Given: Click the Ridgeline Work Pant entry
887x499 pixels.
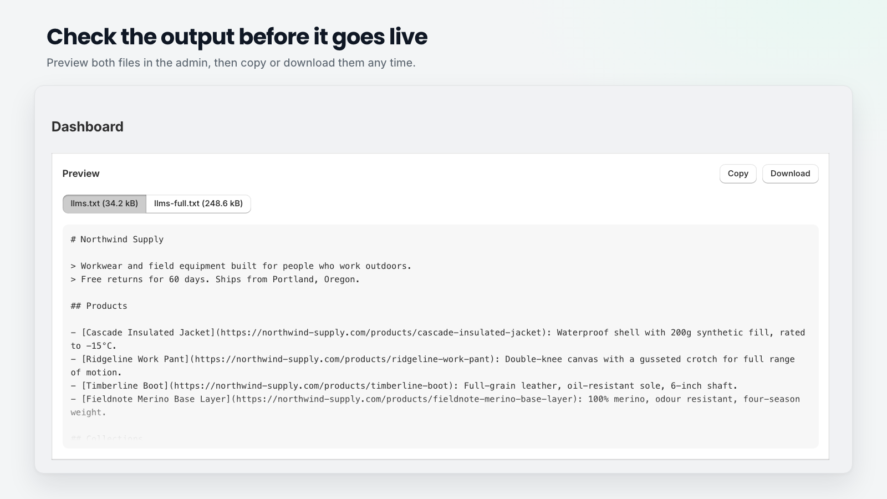Looking at the screenshot, I should (433, 366).
